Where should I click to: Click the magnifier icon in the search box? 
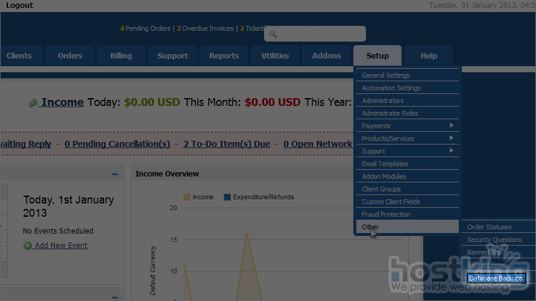(273, 34)
